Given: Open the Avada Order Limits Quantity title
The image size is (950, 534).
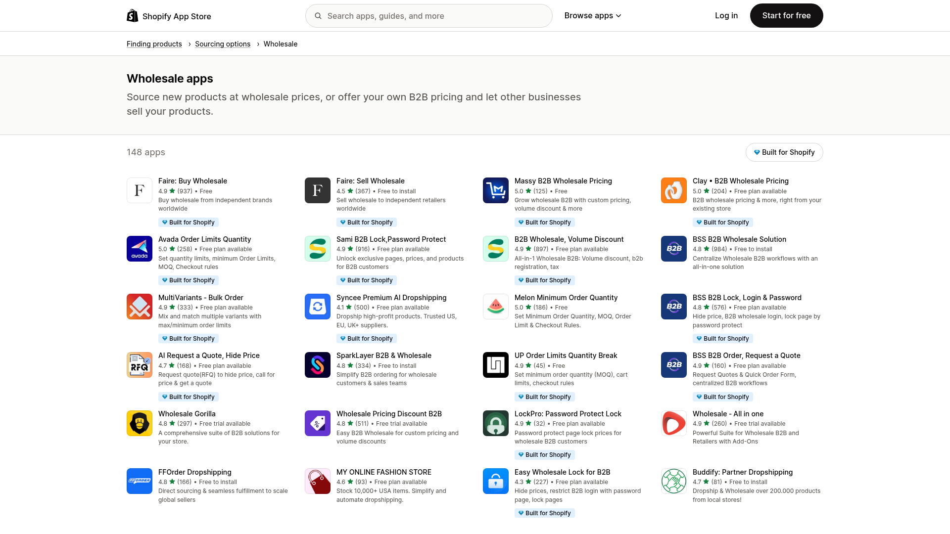Looking at the screenshot, I should point(204,239).
